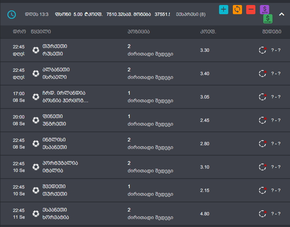The image size is (290, 227).
Task: Click the 17:00 time in ჩრდ. ირლანდია row
Action: [x=19, y=93]
